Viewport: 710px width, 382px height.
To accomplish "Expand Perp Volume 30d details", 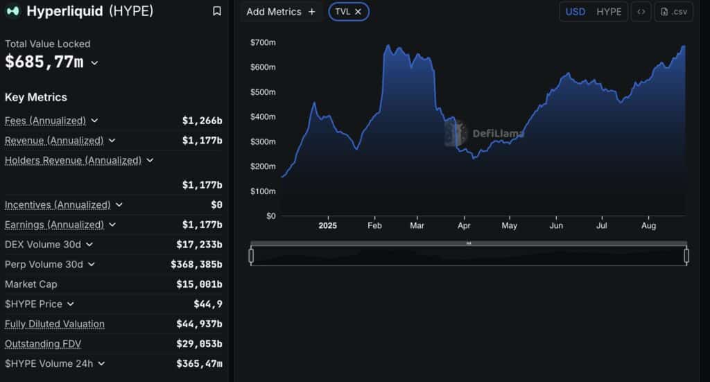I will [92, 264].
